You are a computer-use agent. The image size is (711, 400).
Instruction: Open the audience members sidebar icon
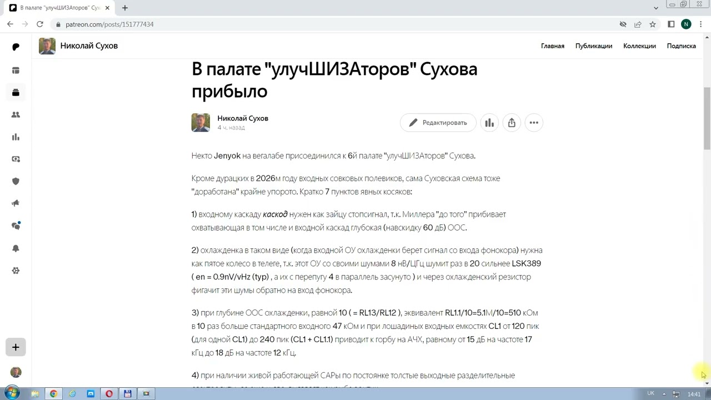pyautogui.click(x=16, y=115)
